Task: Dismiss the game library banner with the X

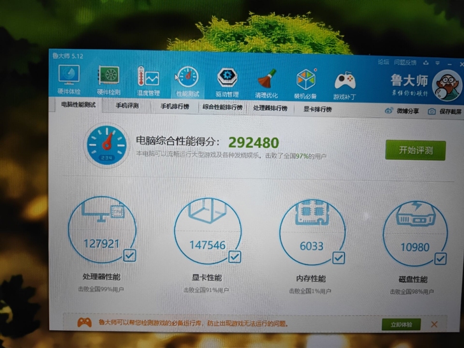Action: point(434,324)
